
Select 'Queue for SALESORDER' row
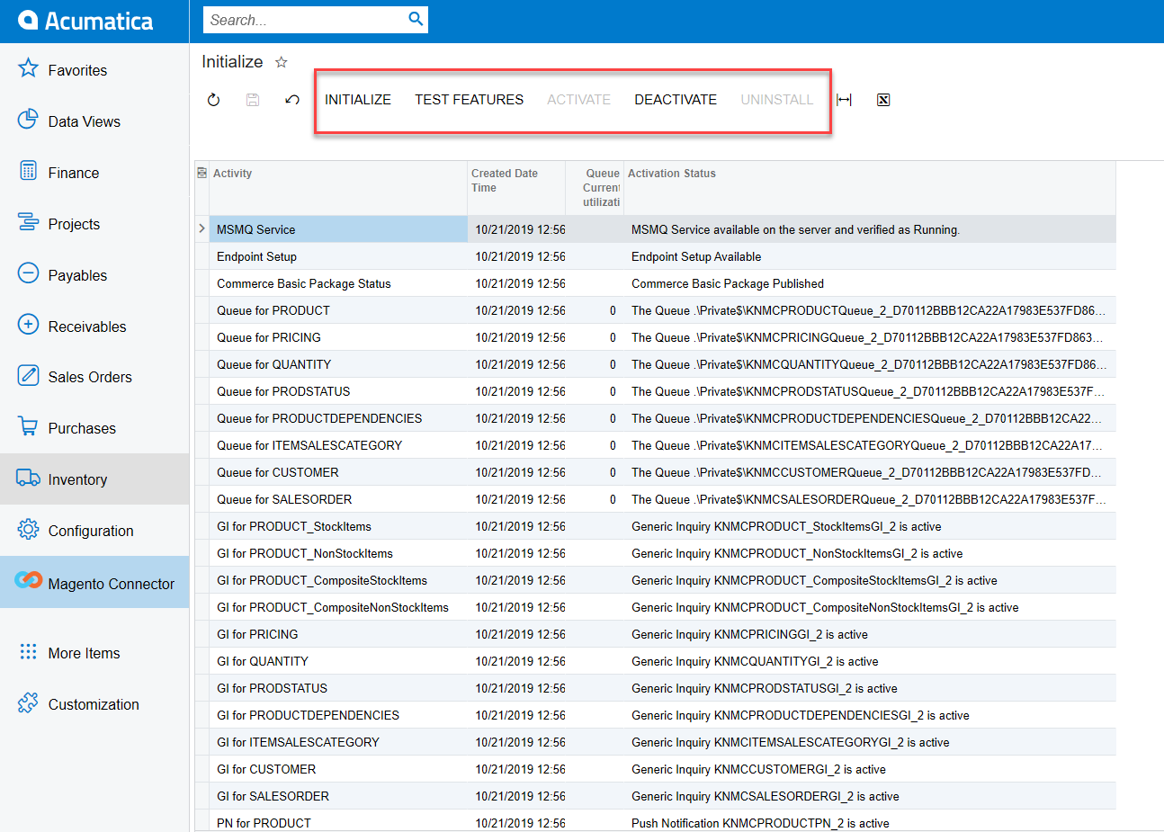(656, 499)
